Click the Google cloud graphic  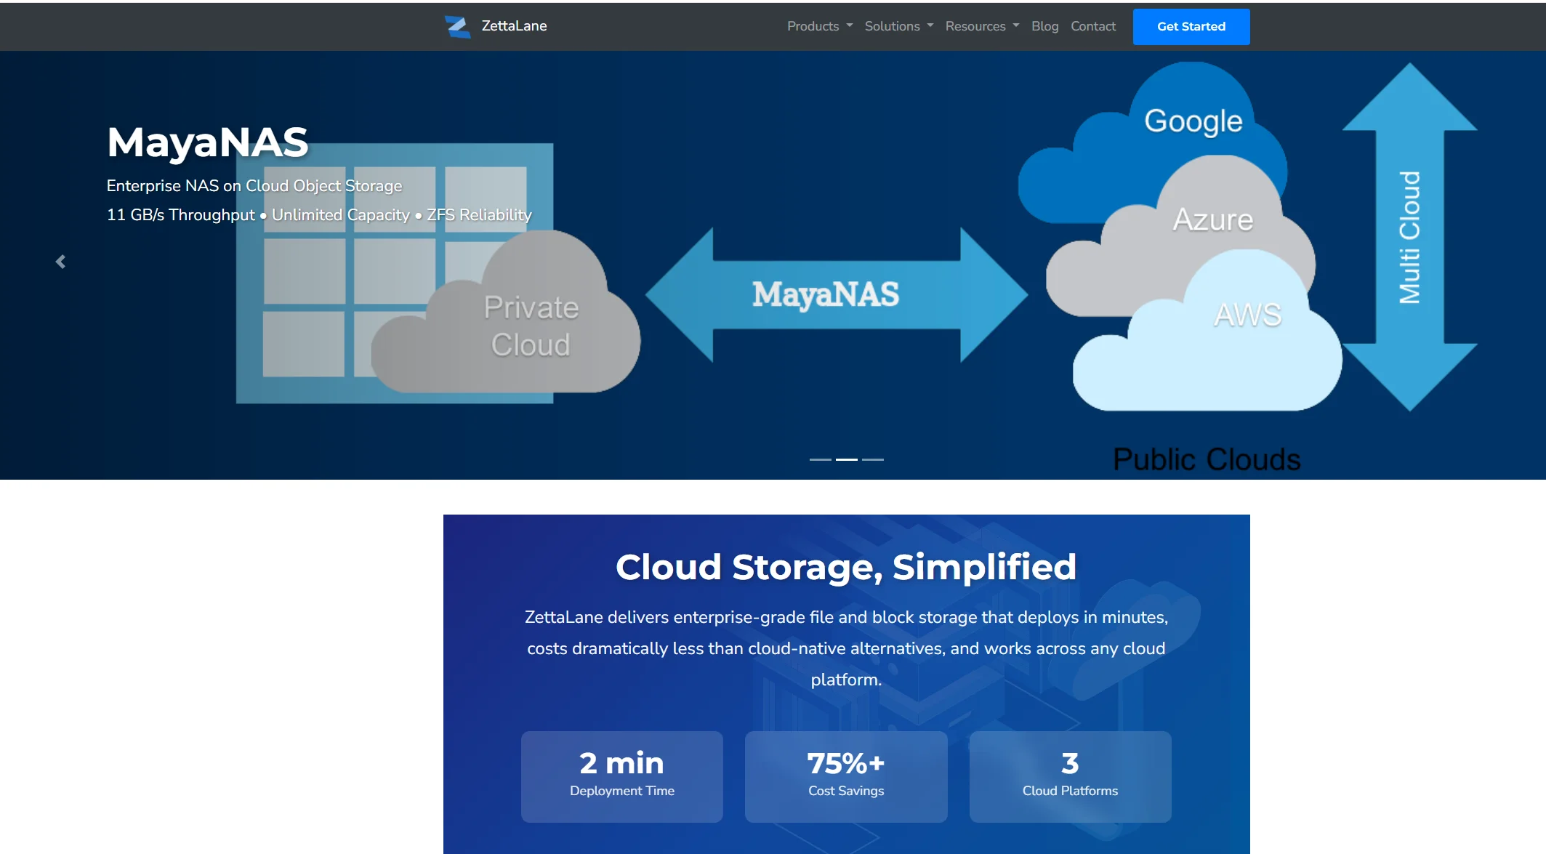(1193, 121)
